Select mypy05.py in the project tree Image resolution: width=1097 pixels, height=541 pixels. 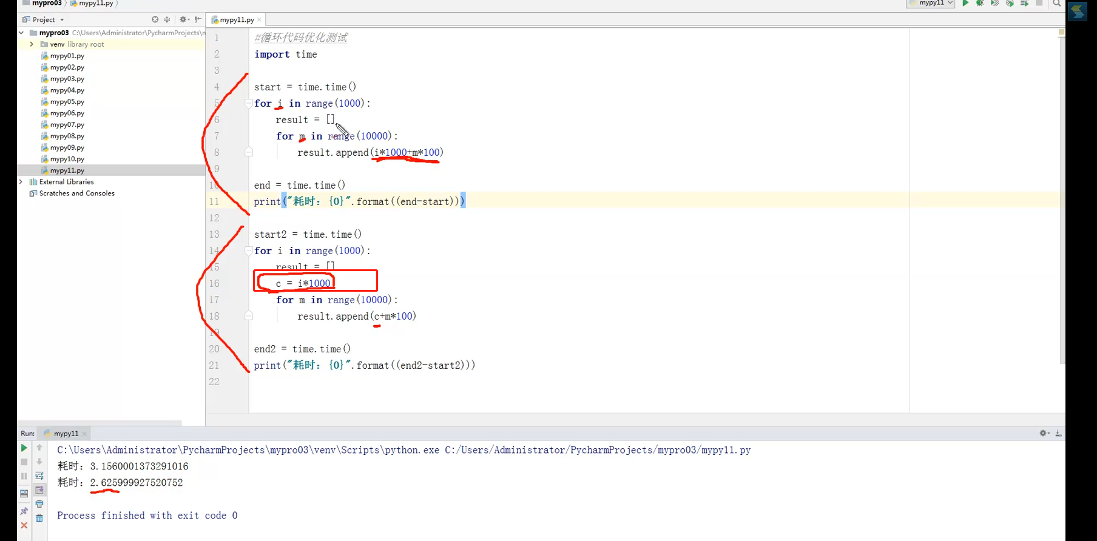coord(67,102)
